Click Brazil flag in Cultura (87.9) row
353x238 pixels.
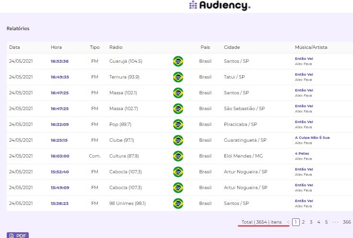[x=178, y=156]
